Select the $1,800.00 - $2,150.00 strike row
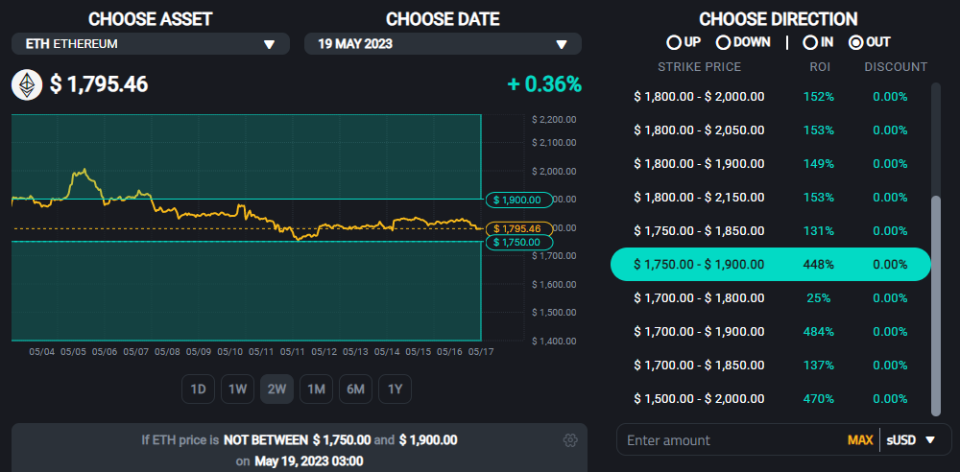960x472 pixels. coord(770,197)
